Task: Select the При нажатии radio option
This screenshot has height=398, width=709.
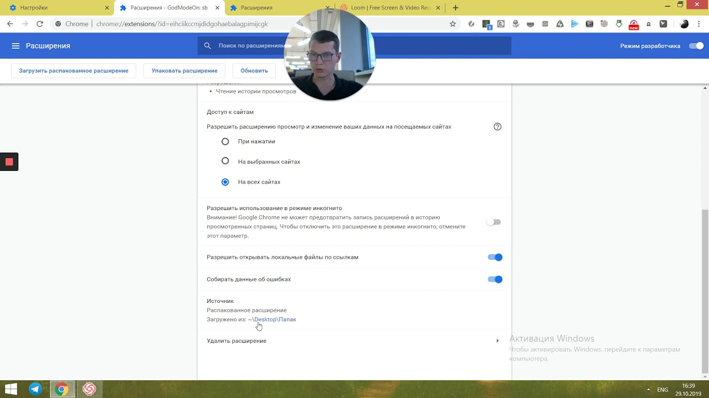Action: [x=225, y=142]
